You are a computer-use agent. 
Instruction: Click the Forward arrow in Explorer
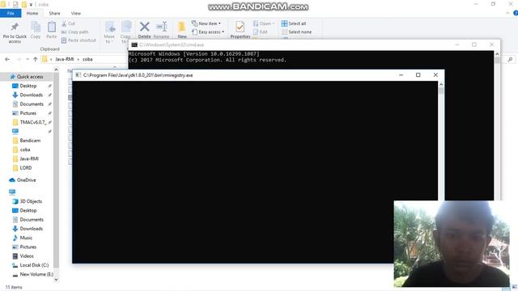coord(19,59)
